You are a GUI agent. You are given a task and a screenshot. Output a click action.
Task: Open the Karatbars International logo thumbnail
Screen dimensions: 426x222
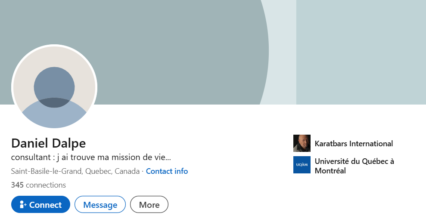coord(302,143)
